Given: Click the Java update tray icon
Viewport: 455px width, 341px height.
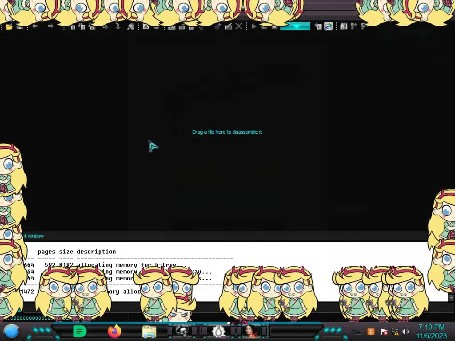Looking at the screenshot, I should tap(371, 331).
